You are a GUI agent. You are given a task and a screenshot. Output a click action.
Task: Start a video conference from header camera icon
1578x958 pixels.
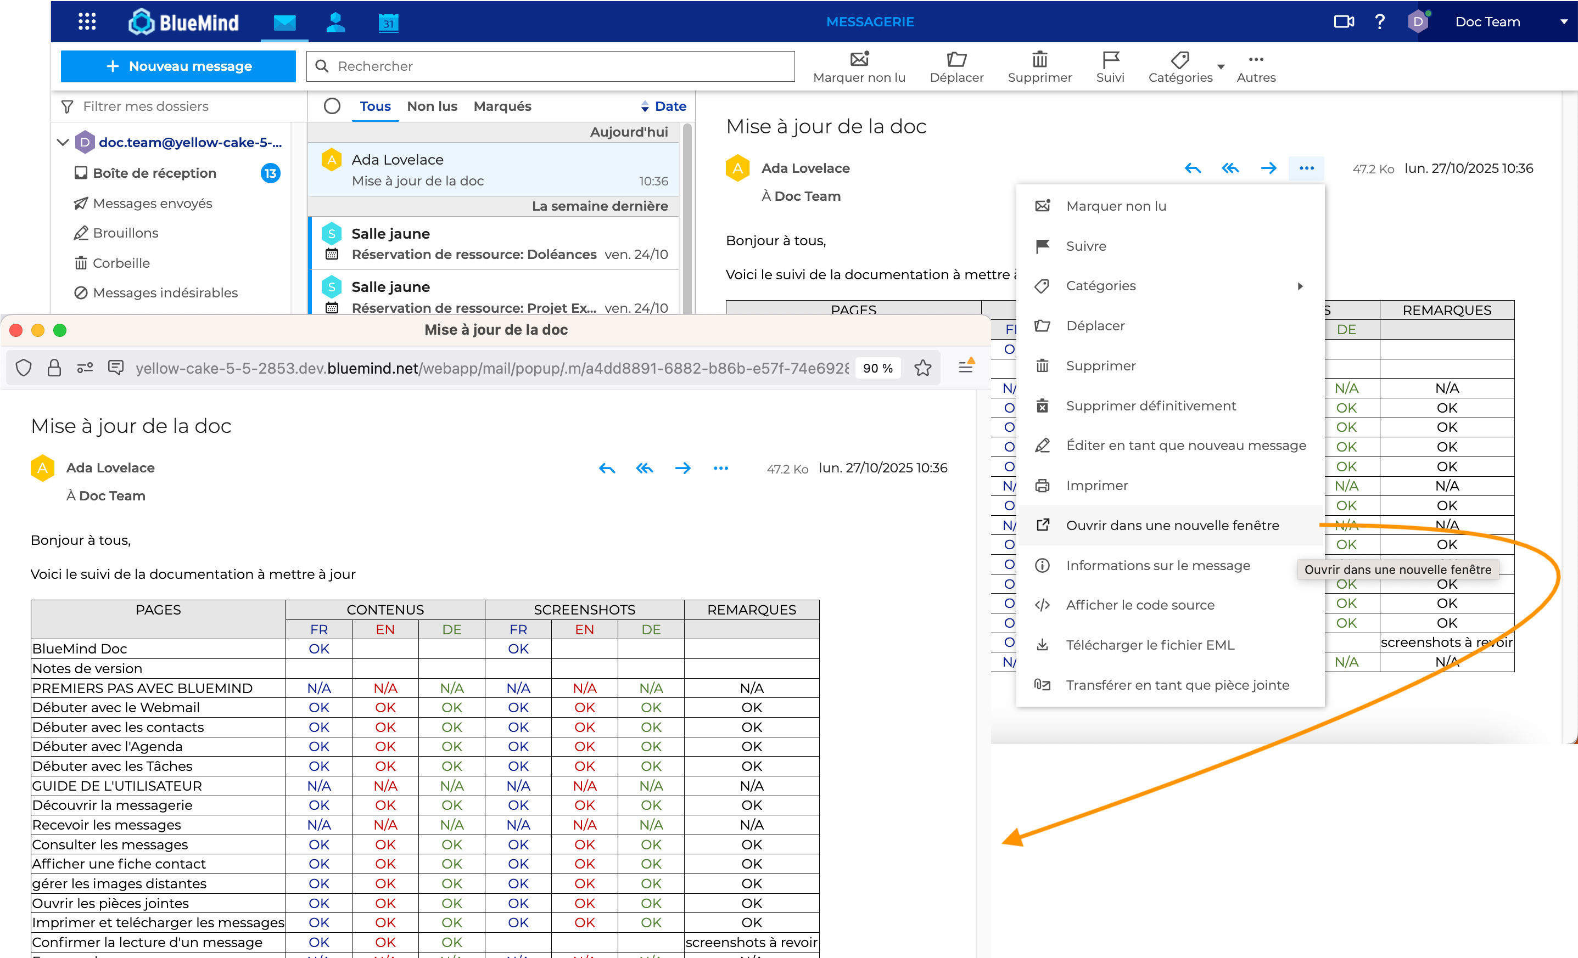point(1344,22)
